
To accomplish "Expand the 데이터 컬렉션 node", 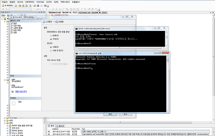I will coord(7,131).
